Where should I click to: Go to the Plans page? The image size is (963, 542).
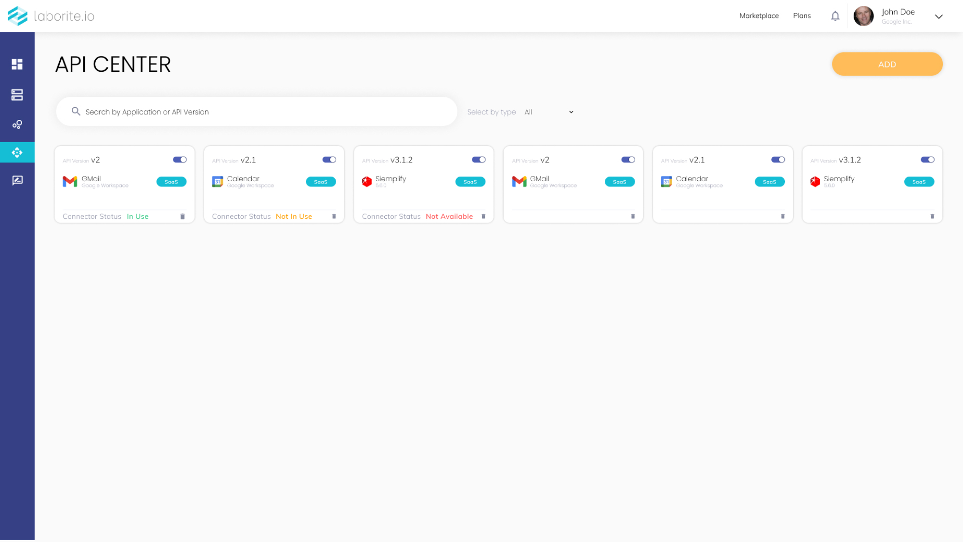point(802,16)
